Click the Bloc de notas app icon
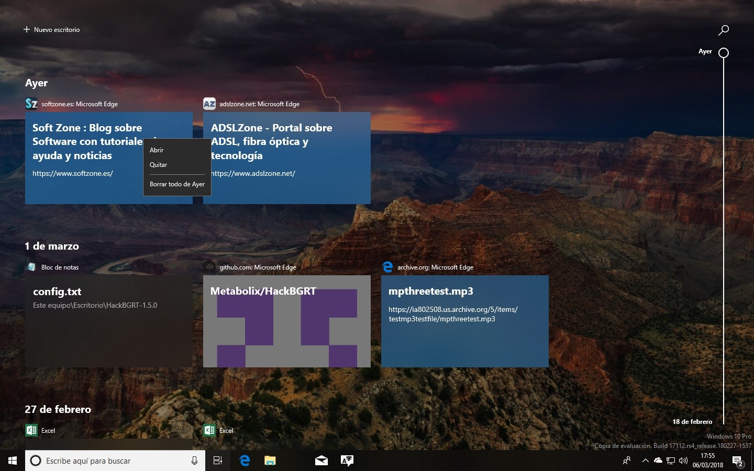The height and width of the screenshot is (471, 754). click(x=31, y=267)
